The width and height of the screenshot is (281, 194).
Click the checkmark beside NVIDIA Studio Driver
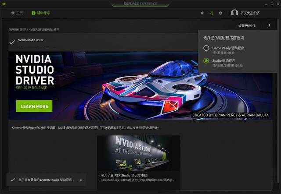[12, 42]
